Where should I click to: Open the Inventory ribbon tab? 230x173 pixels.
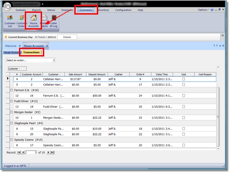[103, 10]
